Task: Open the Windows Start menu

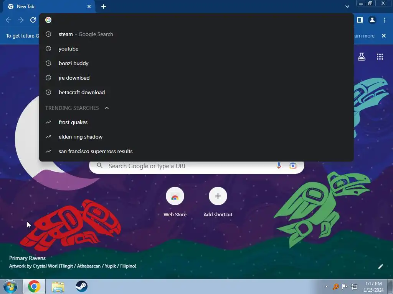Action: (x=10, y=286)
